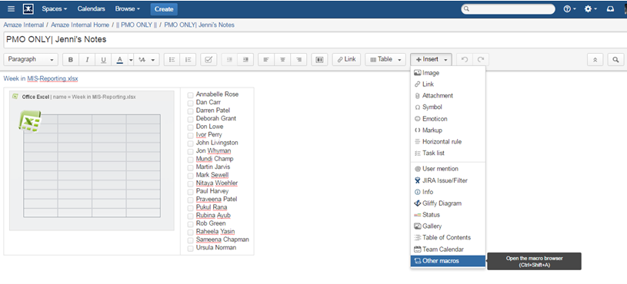
Task: Open notifications inbox tray icon
Action: pyautogui.click(x=610, y=8)
